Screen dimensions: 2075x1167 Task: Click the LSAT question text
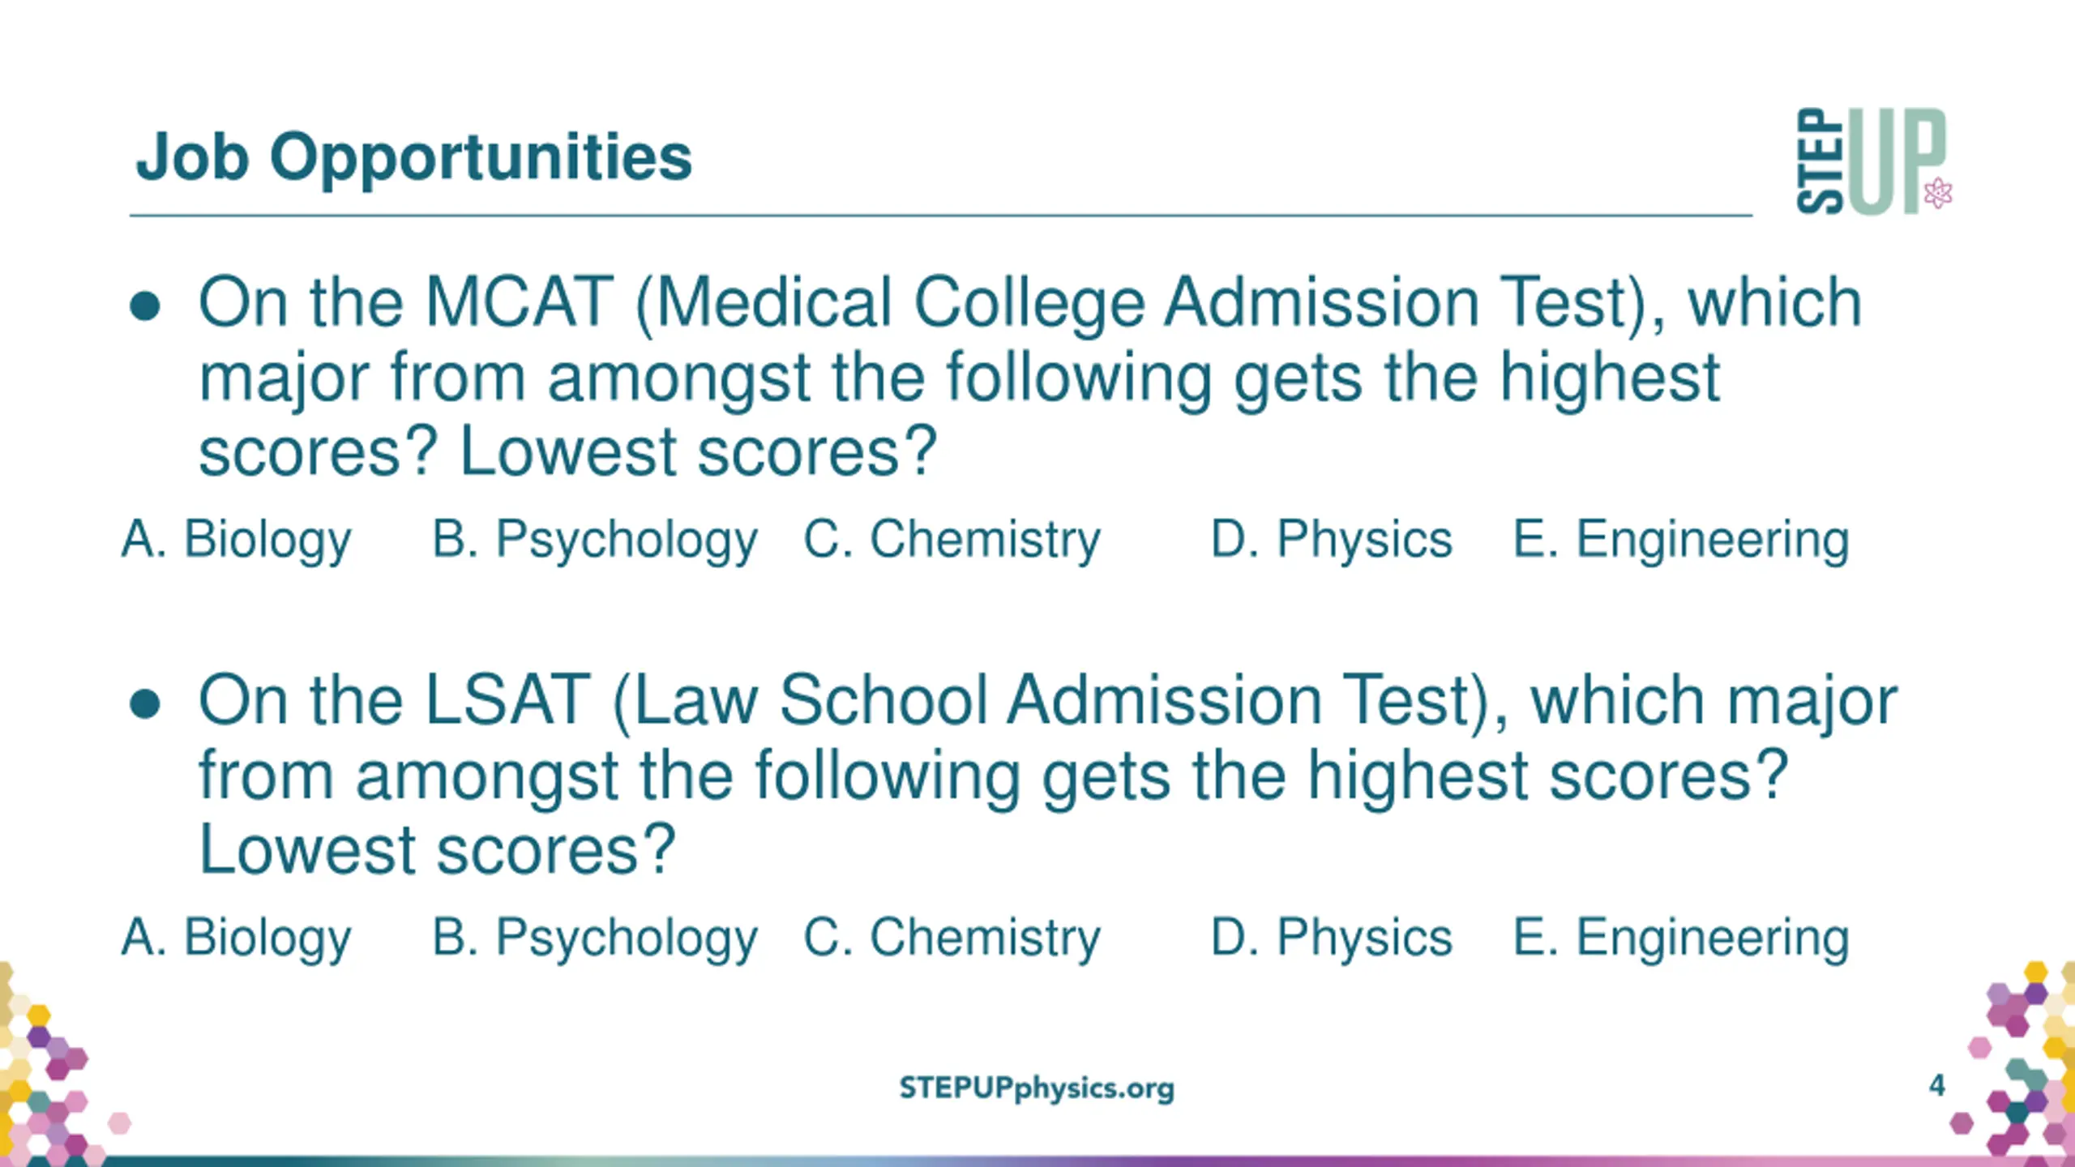pyautogui.click(x=1048, y=775)
